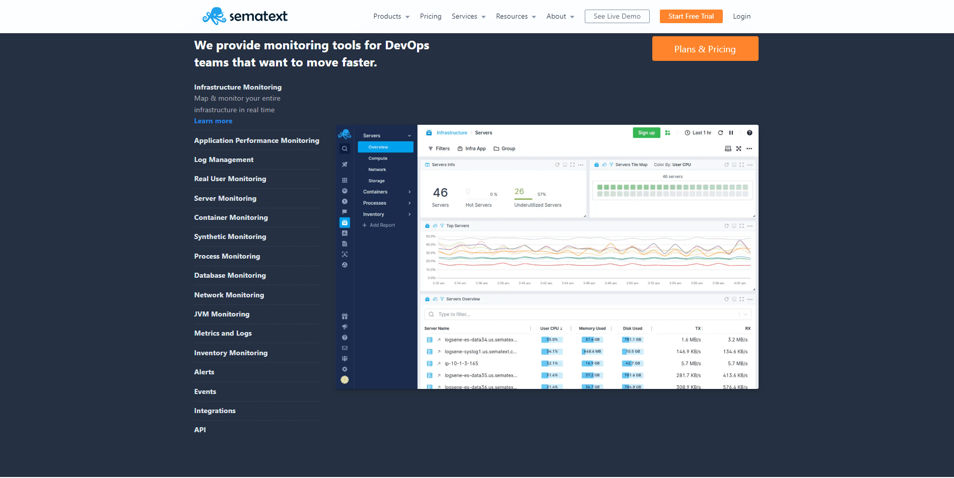Click the Underutilized Servers green progress bar

(523, 199)
